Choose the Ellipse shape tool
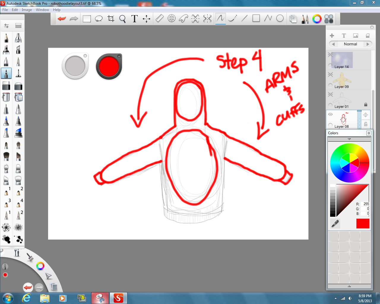The width and height of the screenshot is (380, 304). tap(279, 18)
